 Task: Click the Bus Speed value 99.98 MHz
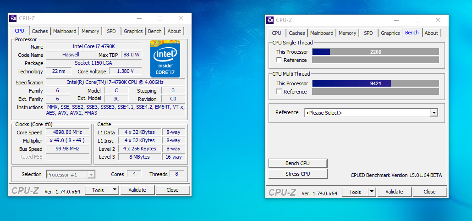pos(67,149)
